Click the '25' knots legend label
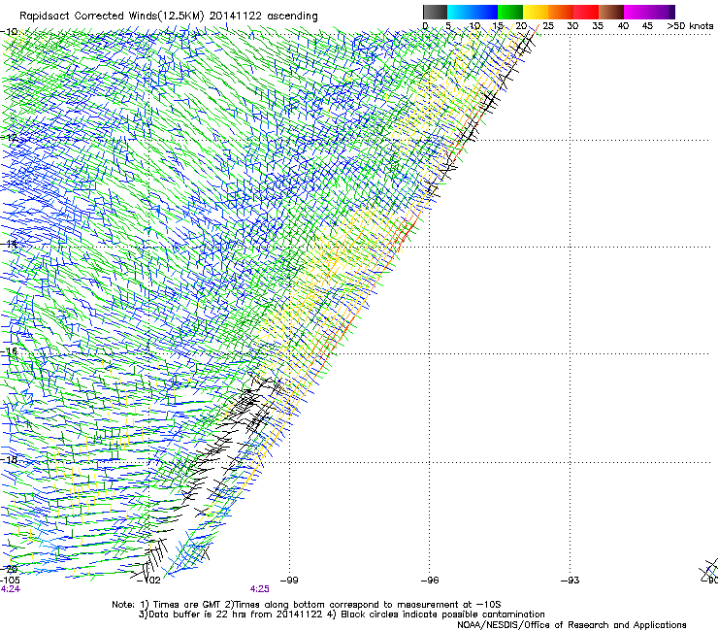The image size is (718, 631). pos(548,26)
